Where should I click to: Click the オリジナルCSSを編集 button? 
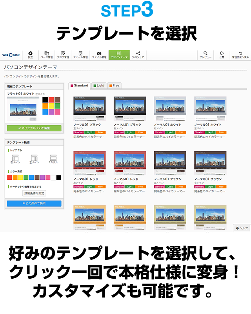click(x=34, y=128)
